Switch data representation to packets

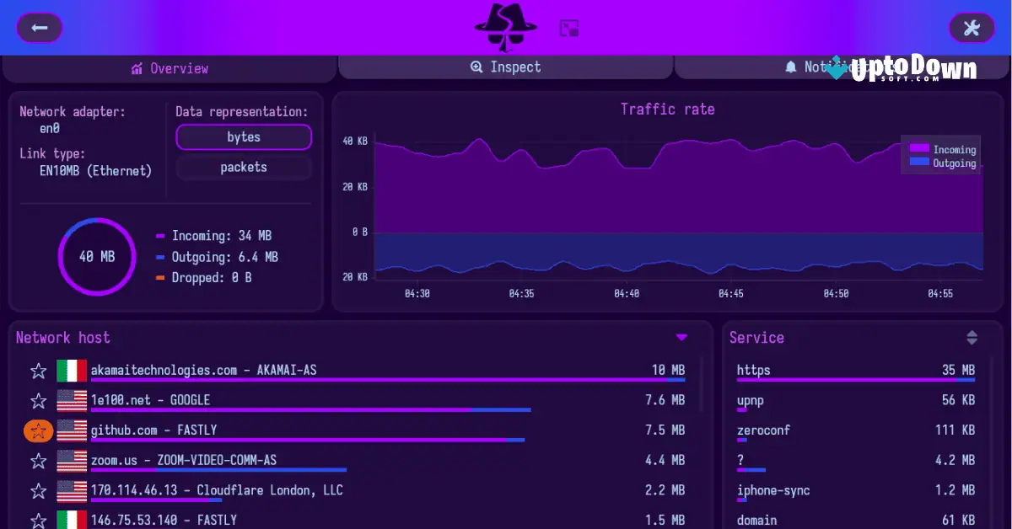[243, 167]
